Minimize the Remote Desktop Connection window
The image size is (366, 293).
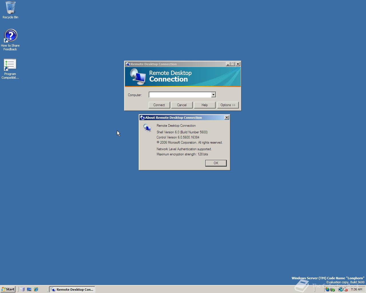pos(228,64)
